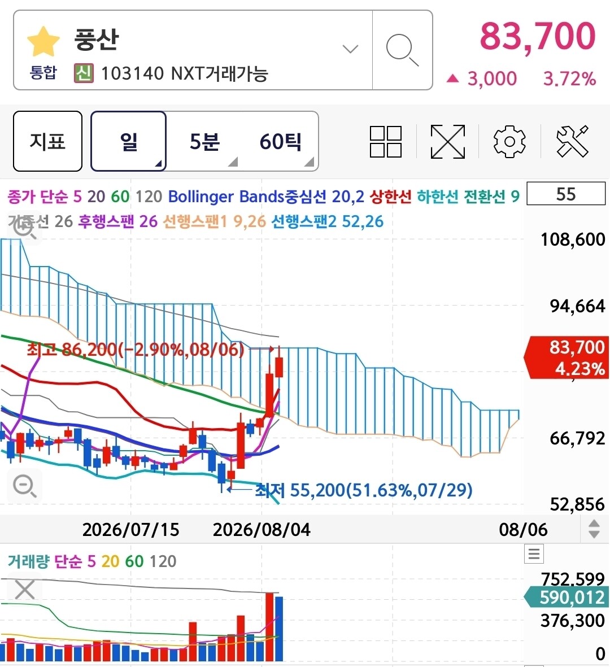Click the 선행스팬1 9,26 legend label
Viewport: 610px width, 667px height.
click(215, 221)
